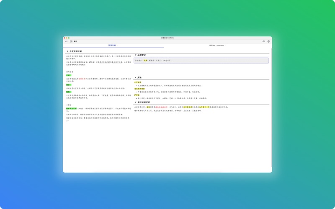This screenshot has height=209, width=335.
Task: Collapse the 必游景点 section
Action: [135, 55]
